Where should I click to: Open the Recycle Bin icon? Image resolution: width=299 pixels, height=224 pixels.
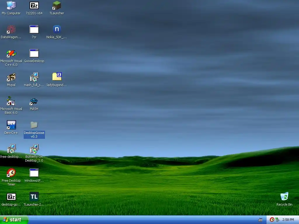284,197
